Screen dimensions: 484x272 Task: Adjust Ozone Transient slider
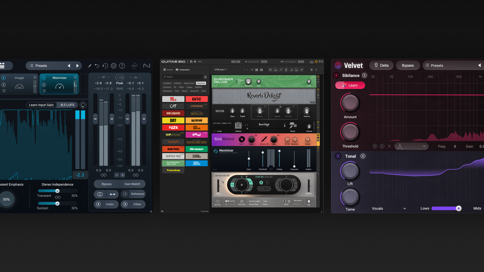(57, 191)
